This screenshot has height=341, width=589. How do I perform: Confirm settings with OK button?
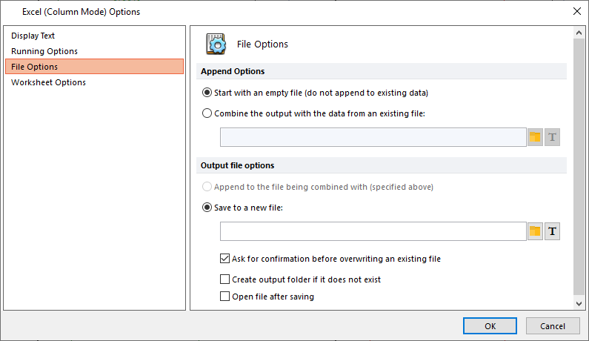(490, 326)
